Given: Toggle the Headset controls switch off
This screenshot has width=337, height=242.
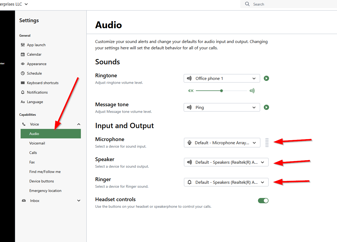Looking at the screenshot, I should 263,201.
